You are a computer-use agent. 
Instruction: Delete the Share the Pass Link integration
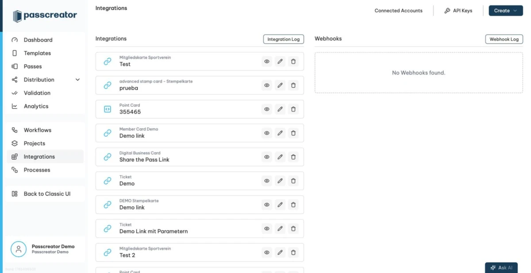tap(293, 157)
